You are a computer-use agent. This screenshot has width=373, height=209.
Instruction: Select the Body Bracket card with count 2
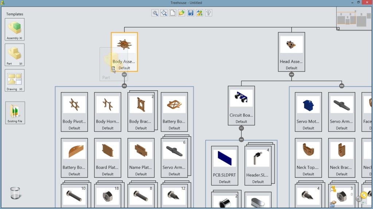[x=141, y=112]
